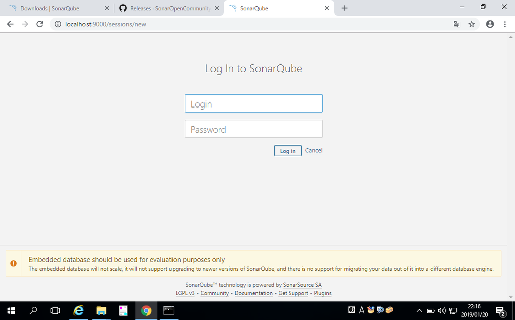Open Chrome three-dot menu
Screen dimensions: 515x320
pos(505,24)
